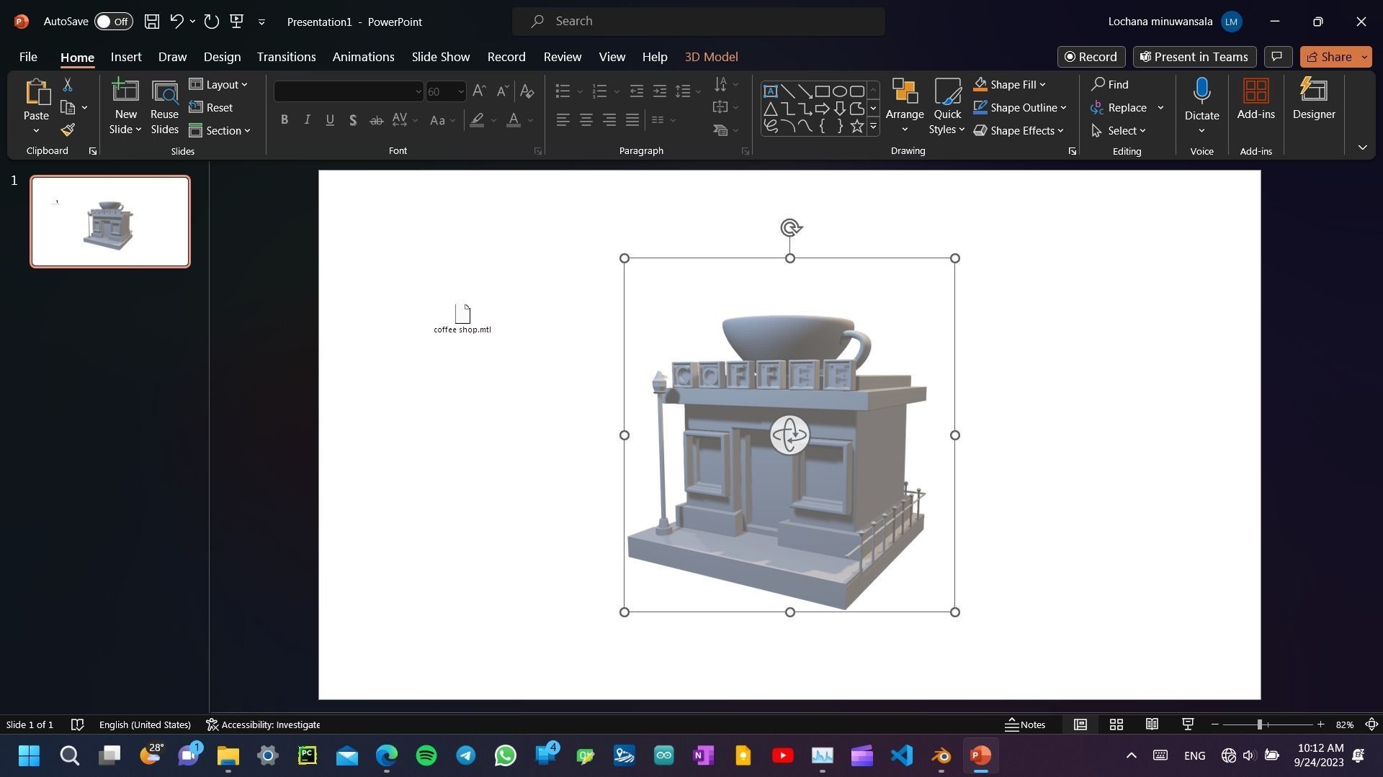This screenshot has width=1383, height=777.
Task: Open the Add-ins button
Action: (x=1256, y=99)
